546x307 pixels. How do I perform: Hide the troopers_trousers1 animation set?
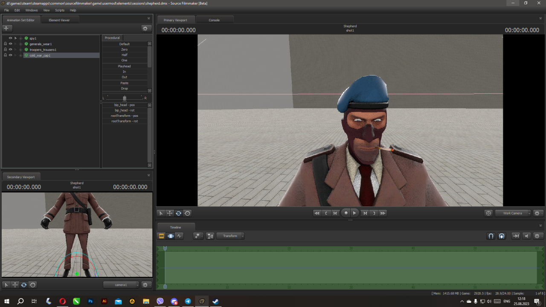[11, 49]
